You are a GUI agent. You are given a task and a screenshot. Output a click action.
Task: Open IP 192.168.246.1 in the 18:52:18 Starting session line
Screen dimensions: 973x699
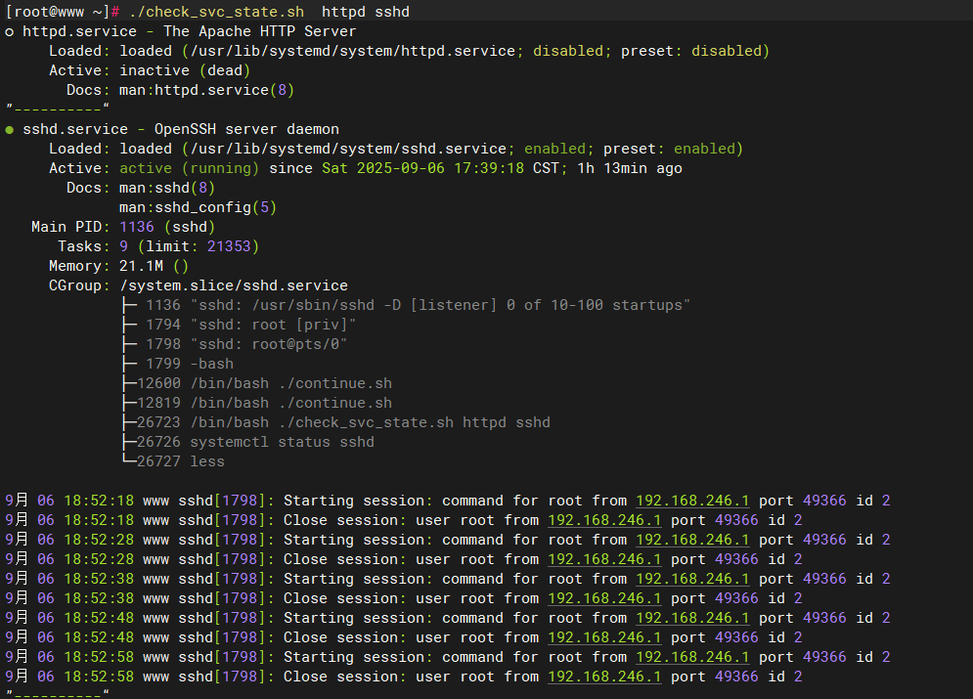pos(692,501)
